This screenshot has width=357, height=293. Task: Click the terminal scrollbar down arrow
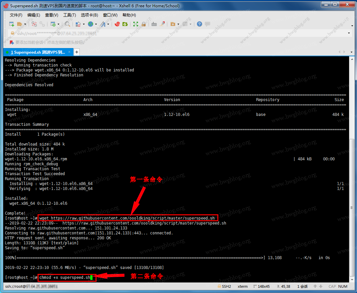tap(352, 280)
